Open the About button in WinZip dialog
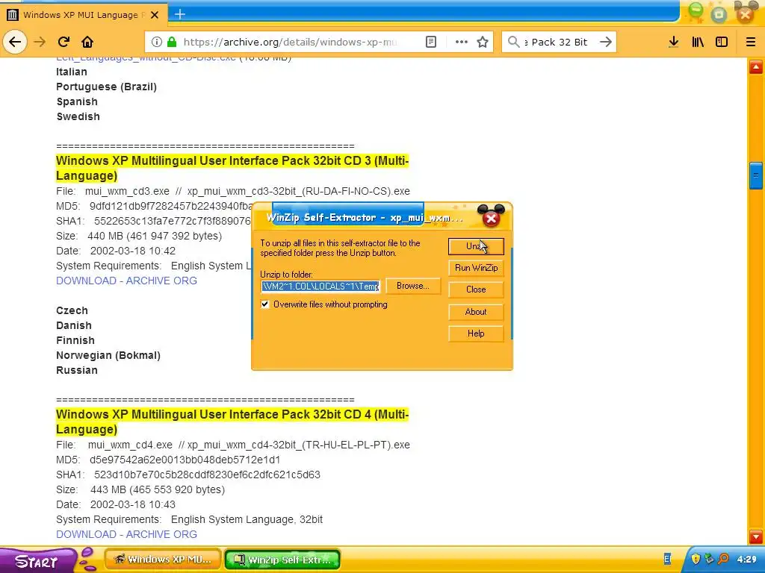Viewport: 765px width, 573px height. click(x=476, y=312)
